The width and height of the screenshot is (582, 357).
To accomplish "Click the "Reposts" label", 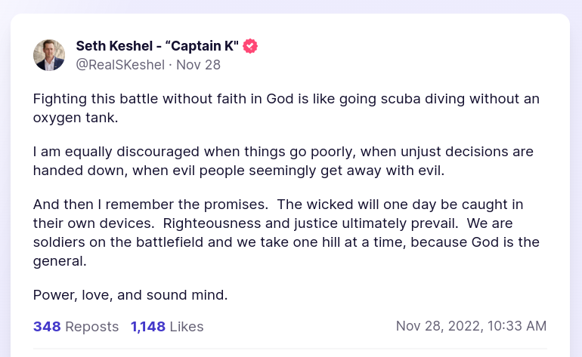I will click(92, 327).
